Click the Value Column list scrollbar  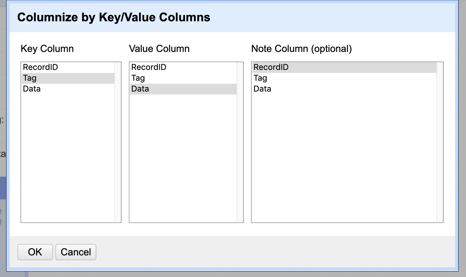[240, 142]
